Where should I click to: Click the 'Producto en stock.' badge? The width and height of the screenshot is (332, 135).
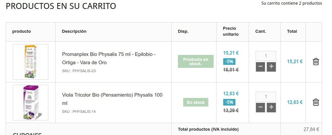pos(196,62)
